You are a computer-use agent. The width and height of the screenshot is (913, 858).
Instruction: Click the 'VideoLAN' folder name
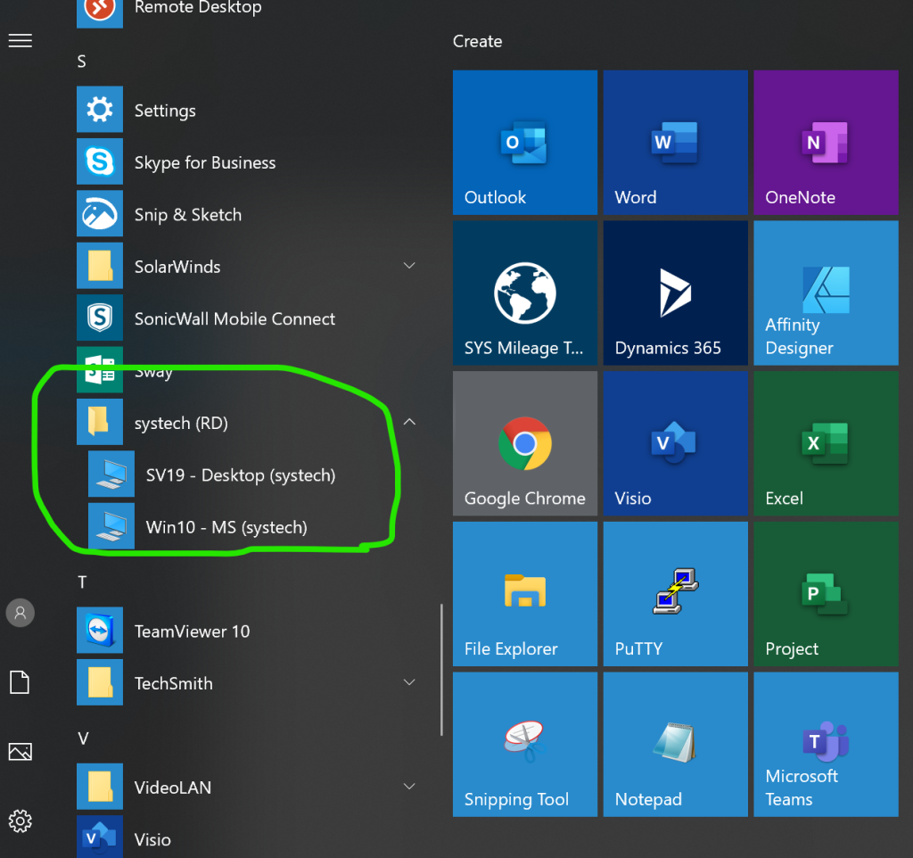[x=173, y=788]
